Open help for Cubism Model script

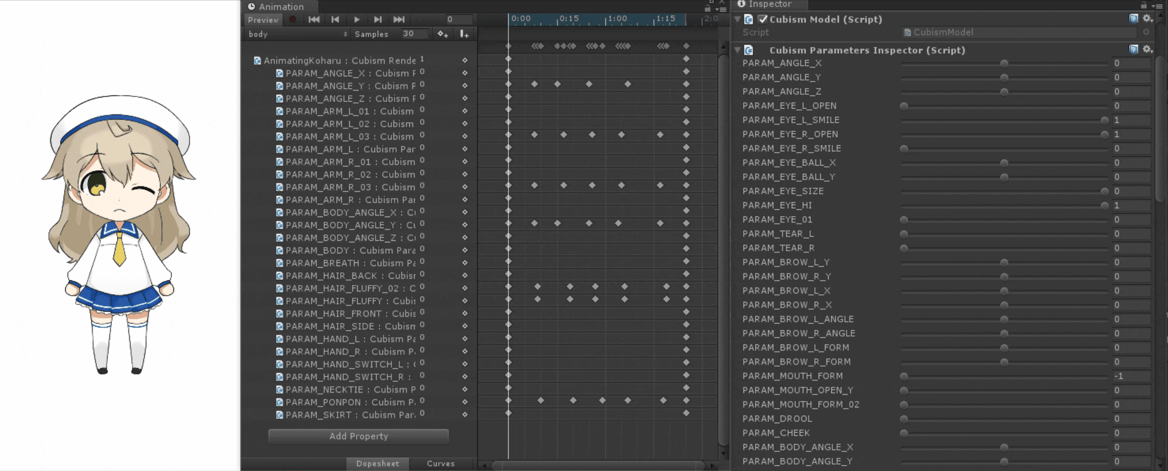coord(1134,18)
